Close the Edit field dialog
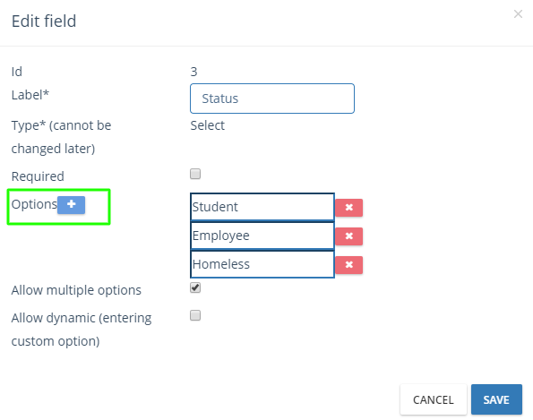533x420 pixels. pos(518,14)
